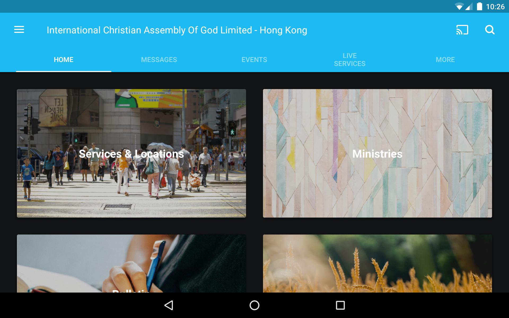
Task: Open the Services & Locations tile
Action: (x=131, y=153)
